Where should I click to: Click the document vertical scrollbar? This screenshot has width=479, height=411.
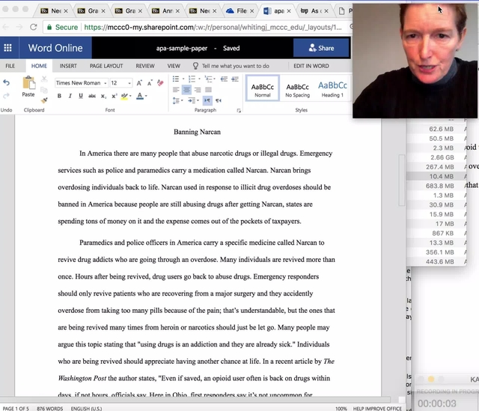tap(402, 180)
